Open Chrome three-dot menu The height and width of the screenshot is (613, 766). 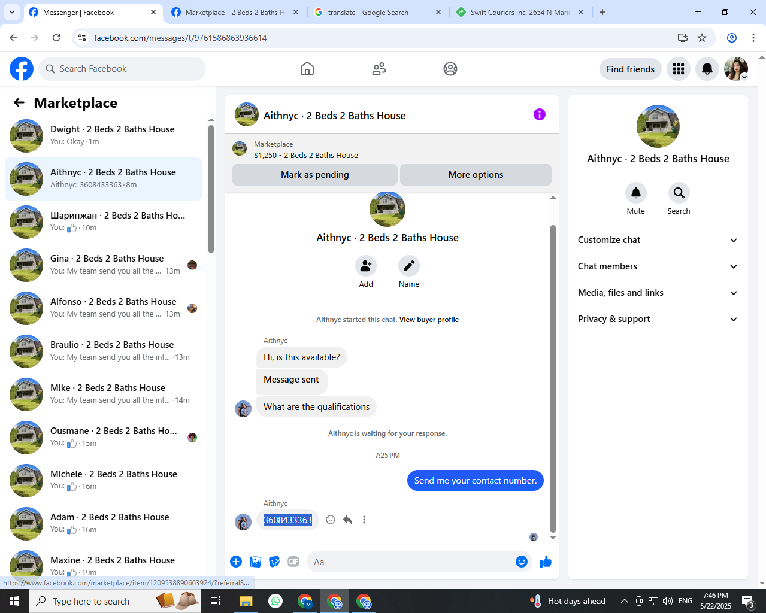[x=753, y=38]
